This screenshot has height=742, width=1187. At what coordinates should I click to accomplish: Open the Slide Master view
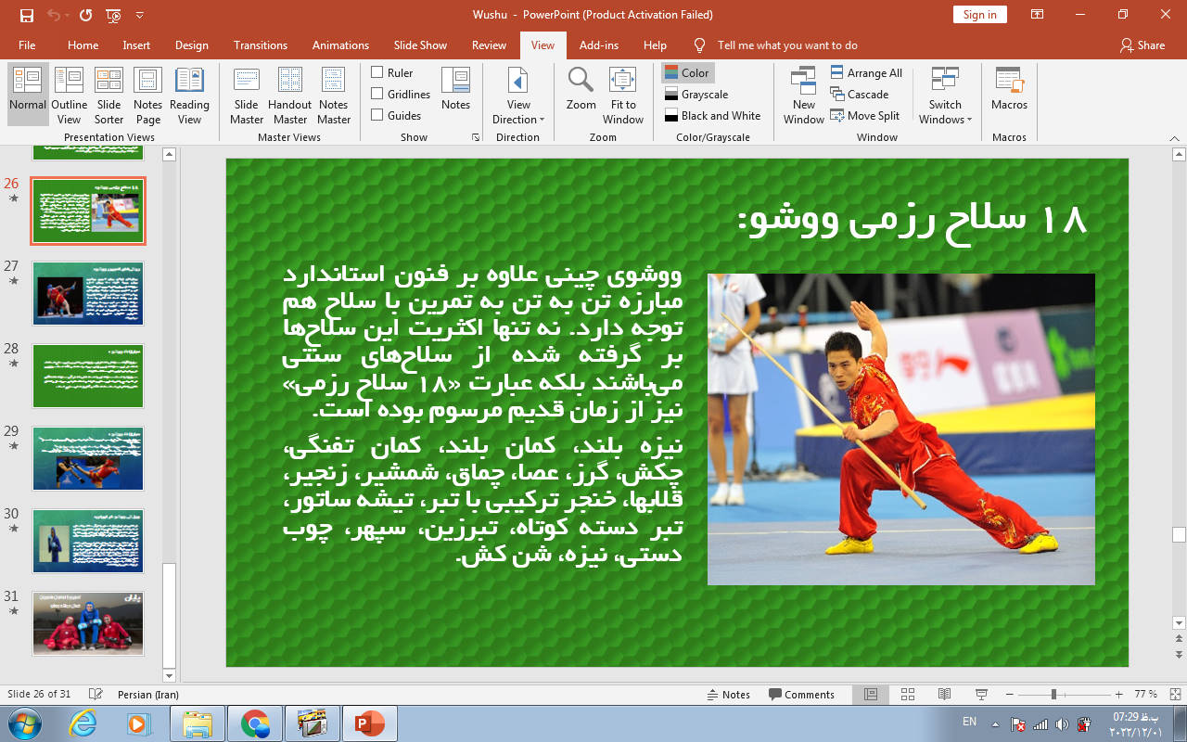point(247,95)
